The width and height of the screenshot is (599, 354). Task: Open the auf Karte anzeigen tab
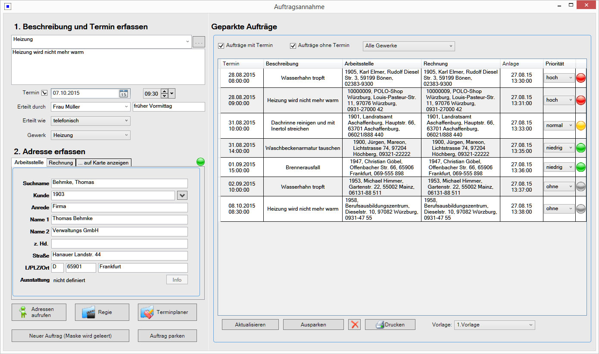click(x=103, y=162)
